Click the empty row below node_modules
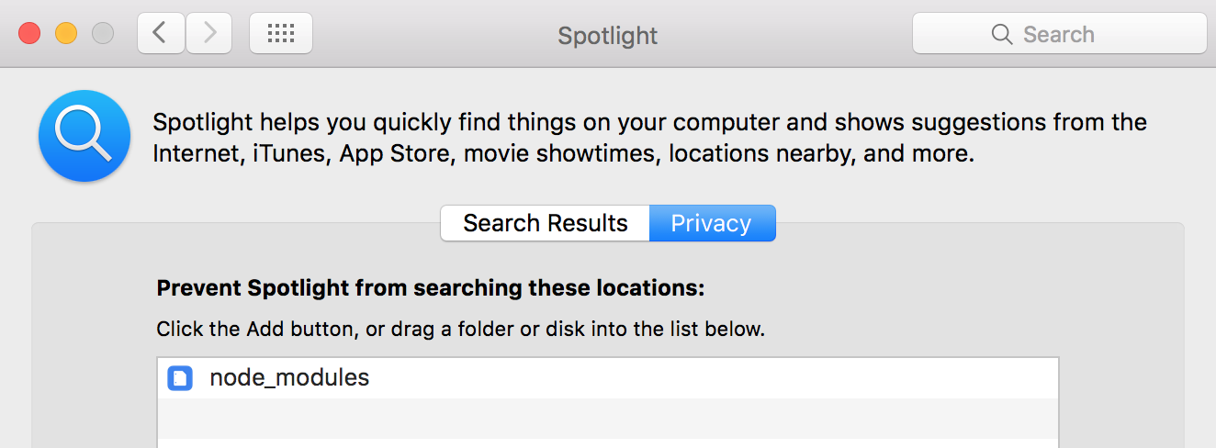1216x448 pixels. click(x=606, y=418)
